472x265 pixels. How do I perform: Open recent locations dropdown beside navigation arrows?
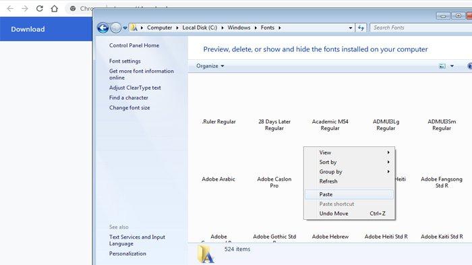pyautogui.click(x=125, y=28)
